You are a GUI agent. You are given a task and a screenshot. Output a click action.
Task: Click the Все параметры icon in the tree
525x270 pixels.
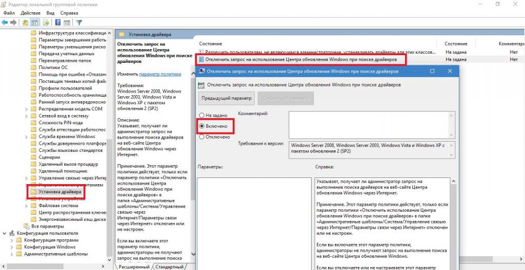point(26,226)
